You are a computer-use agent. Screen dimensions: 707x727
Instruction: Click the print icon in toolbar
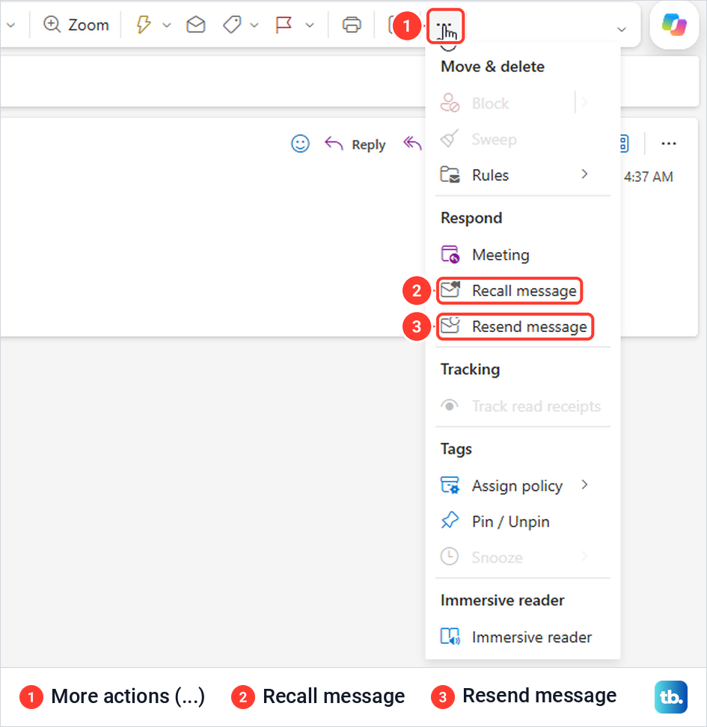[x=352, y=25]
